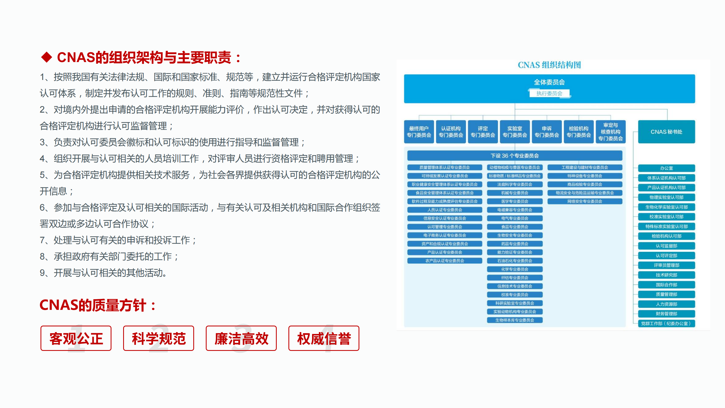Image resolution: width=725 pixels, height=408 pixels.
Task: Select the CNAS 秘书处 box
Action: (x=666, y=132)
